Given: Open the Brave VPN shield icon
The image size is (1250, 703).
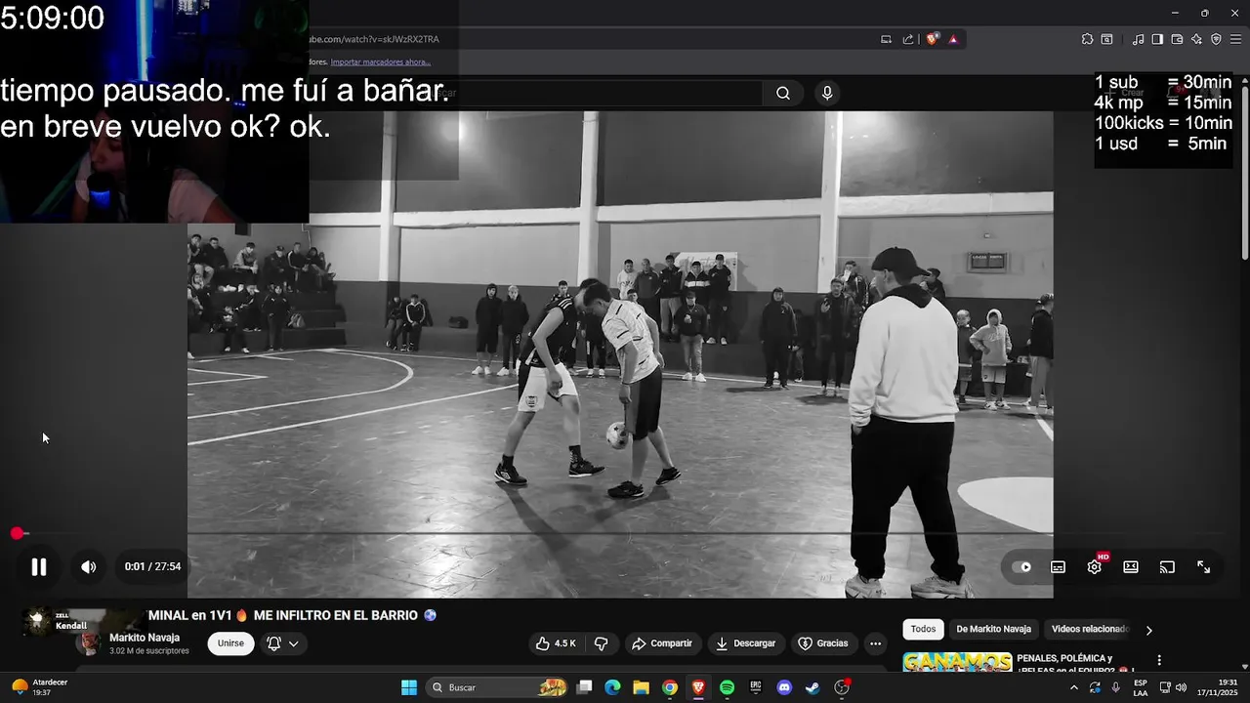Looking at the screenshot, I should tap(1216, 39).
